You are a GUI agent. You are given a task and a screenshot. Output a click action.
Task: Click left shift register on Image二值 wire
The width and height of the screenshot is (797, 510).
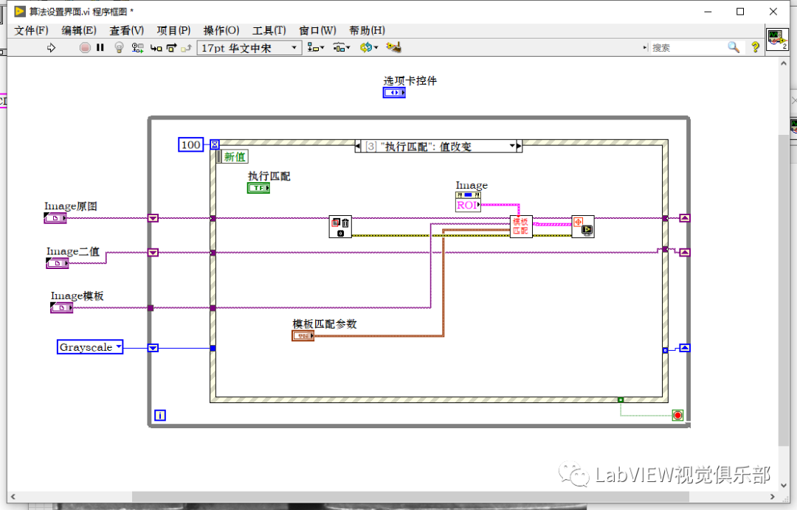click(x=153, y=253)
